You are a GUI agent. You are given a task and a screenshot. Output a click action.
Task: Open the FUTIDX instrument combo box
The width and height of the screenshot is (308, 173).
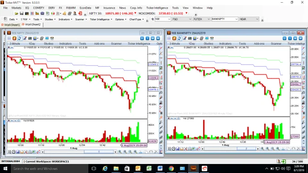202,19
